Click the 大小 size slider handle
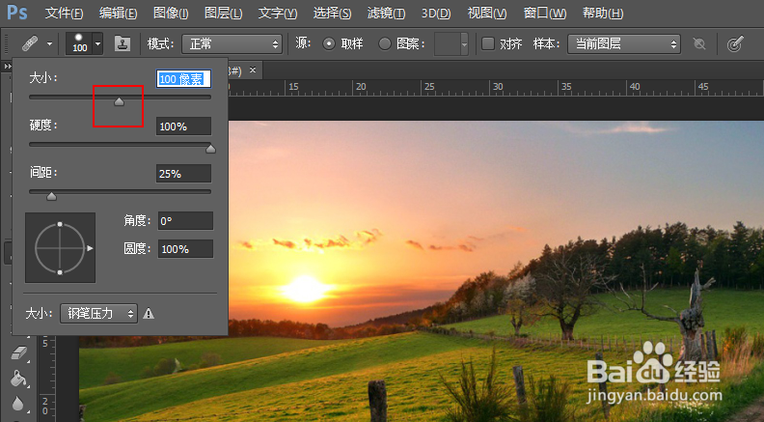 pos(119,101)
